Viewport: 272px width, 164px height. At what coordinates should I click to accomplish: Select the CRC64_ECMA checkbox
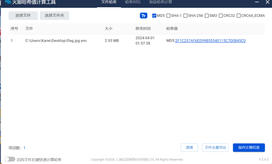(x=239, y=16)
